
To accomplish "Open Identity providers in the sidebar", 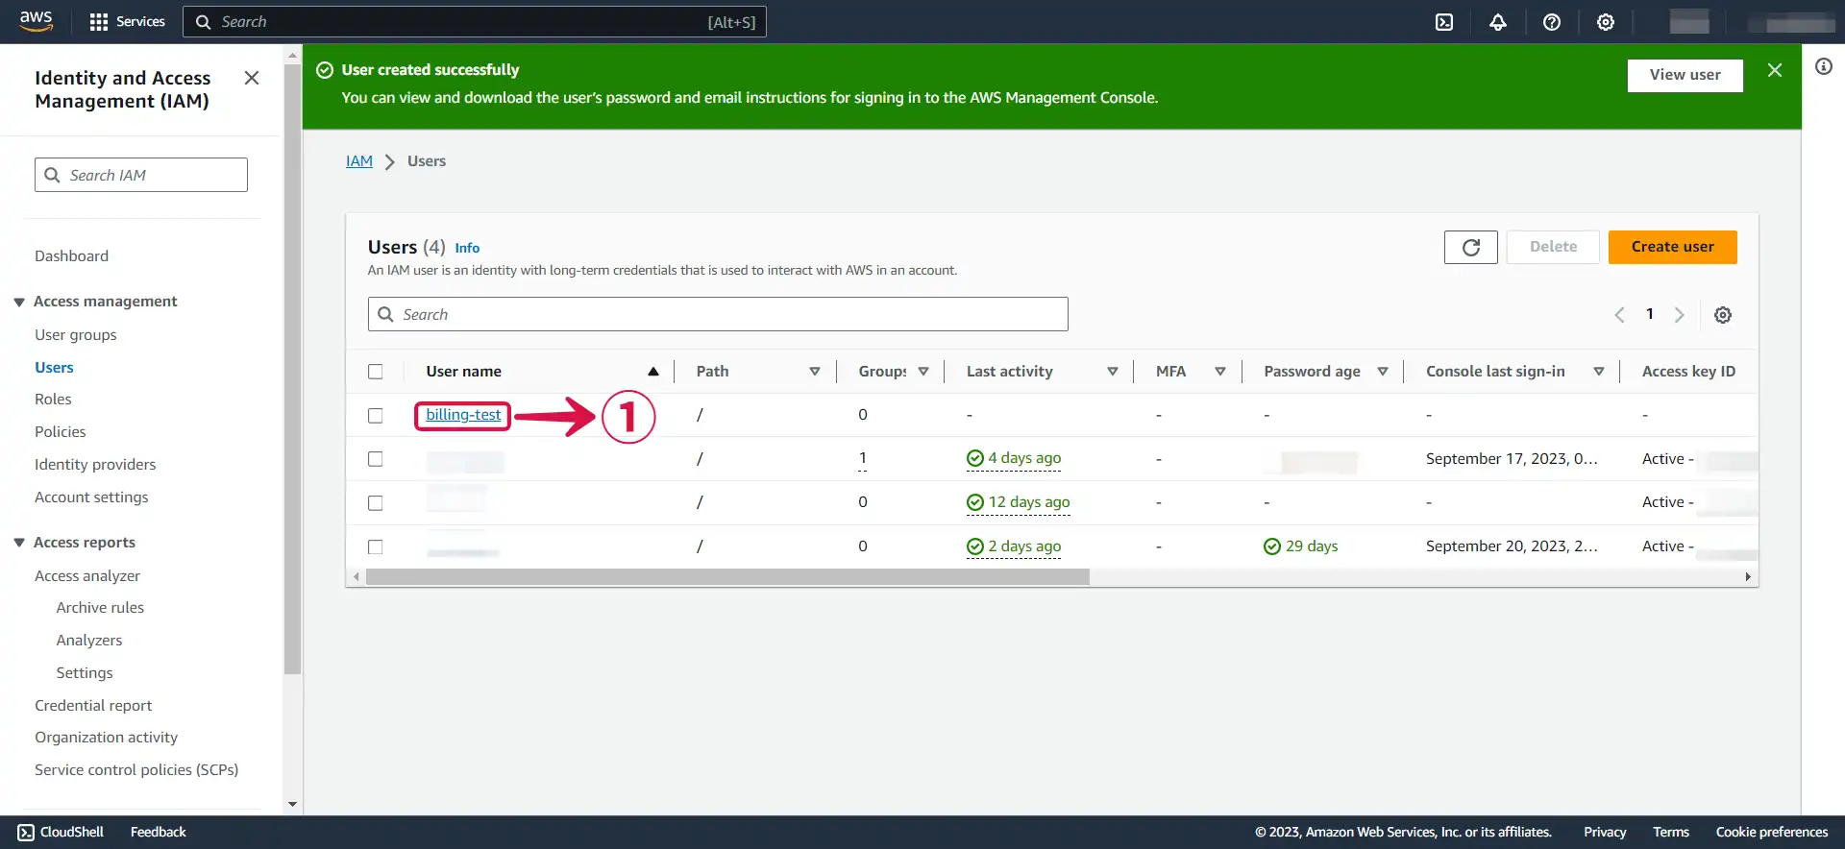I will [x=95, y=465].
